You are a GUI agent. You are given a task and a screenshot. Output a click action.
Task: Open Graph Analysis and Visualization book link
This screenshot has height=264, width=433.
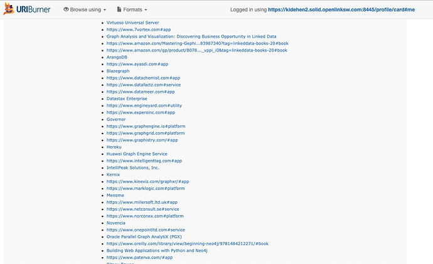[x=191, y=36]
